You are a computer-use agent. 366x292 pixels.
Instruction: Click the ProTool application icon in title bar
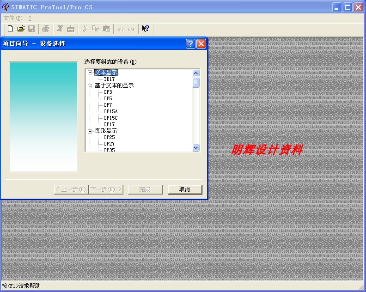(6, 7)
